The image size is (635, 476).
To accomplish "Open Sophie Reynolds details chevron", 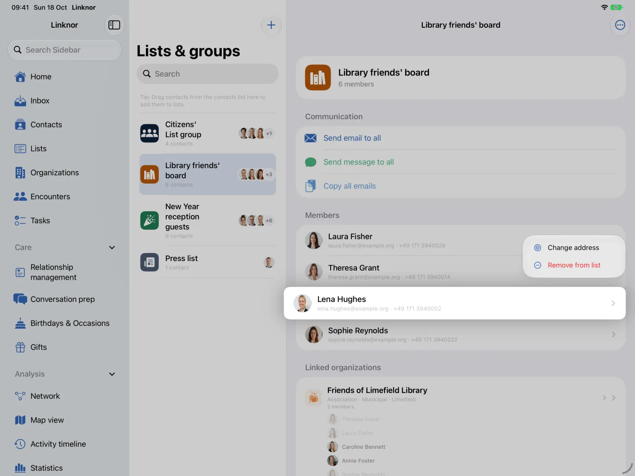I will pos(614,335).
